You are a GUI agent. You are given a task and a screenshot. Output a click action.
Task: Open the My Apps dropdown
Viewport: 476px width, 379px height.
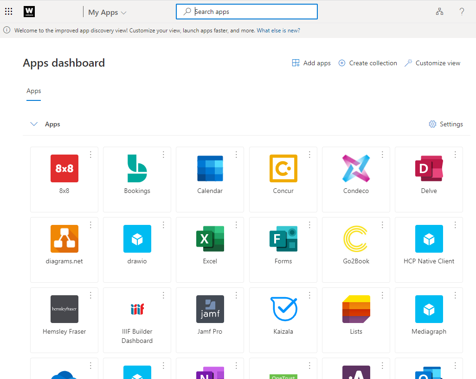click(x=107, y=12)
